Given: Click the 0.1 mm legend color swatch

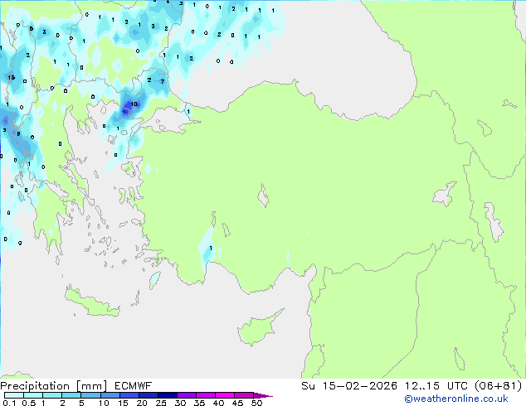Looking at the screenshot, I should pos(14,395).
